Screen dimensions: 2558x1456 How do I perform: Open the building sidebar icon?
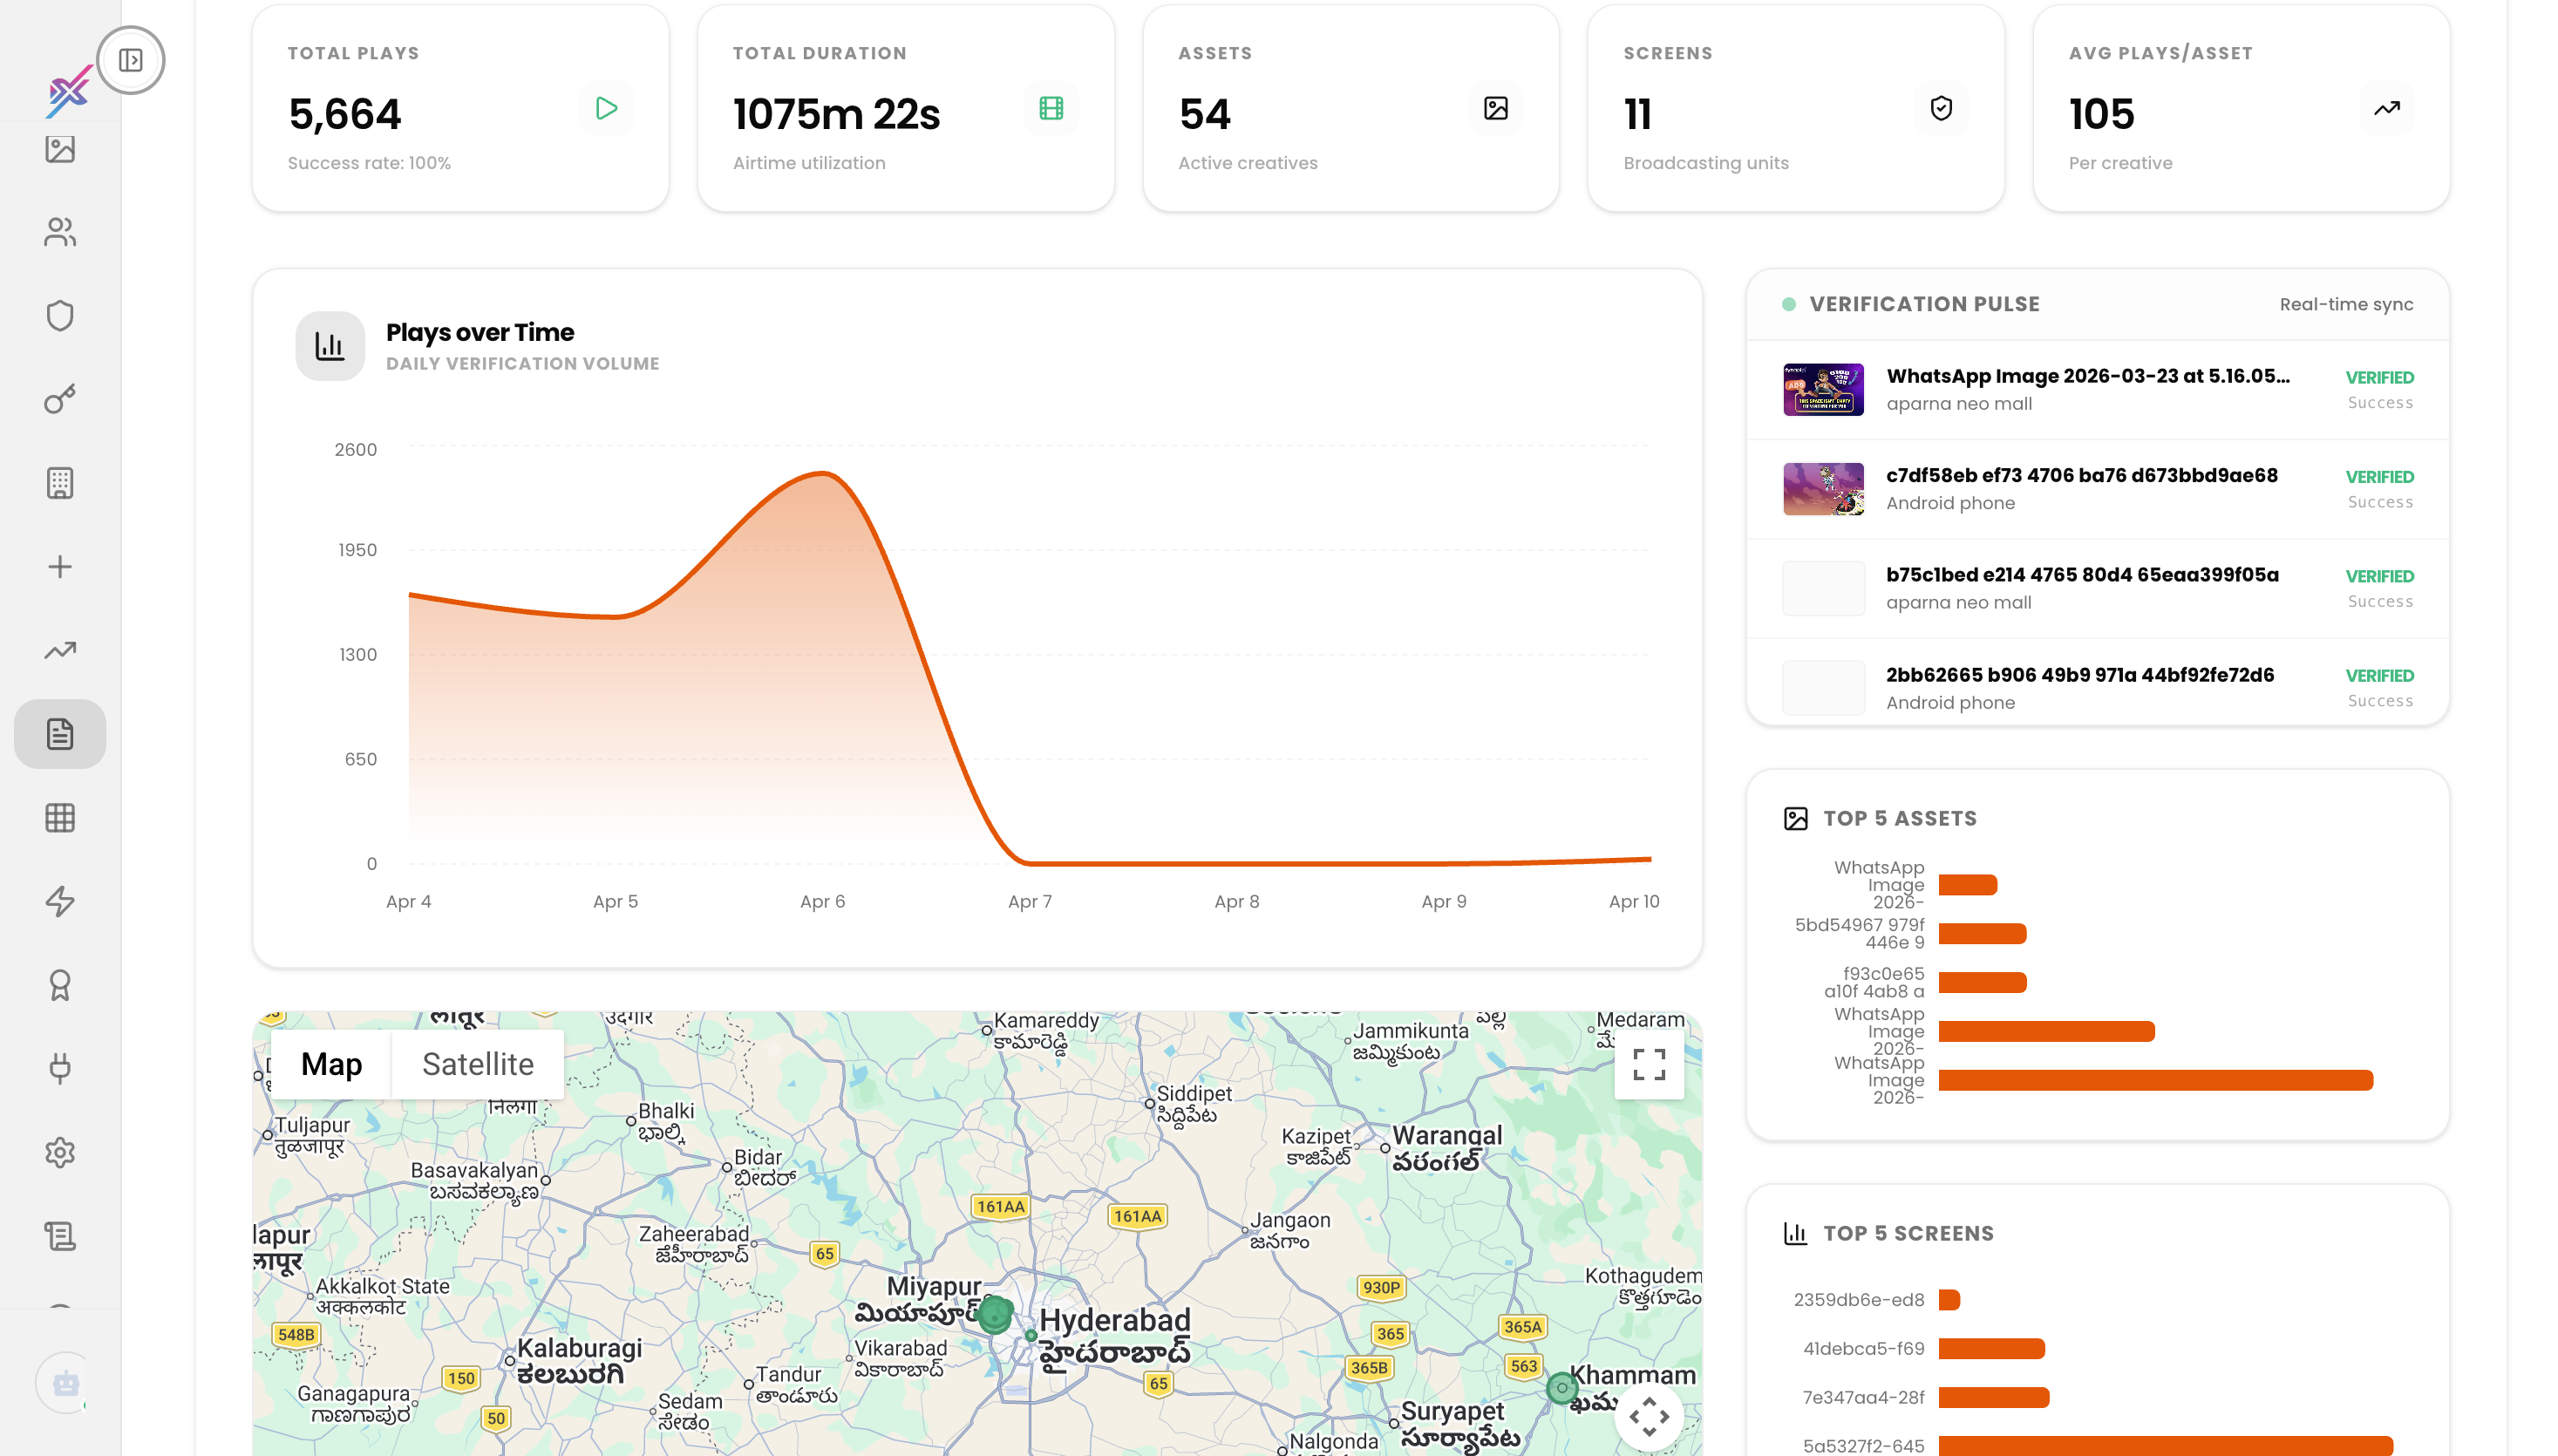[x=60, y=483]
